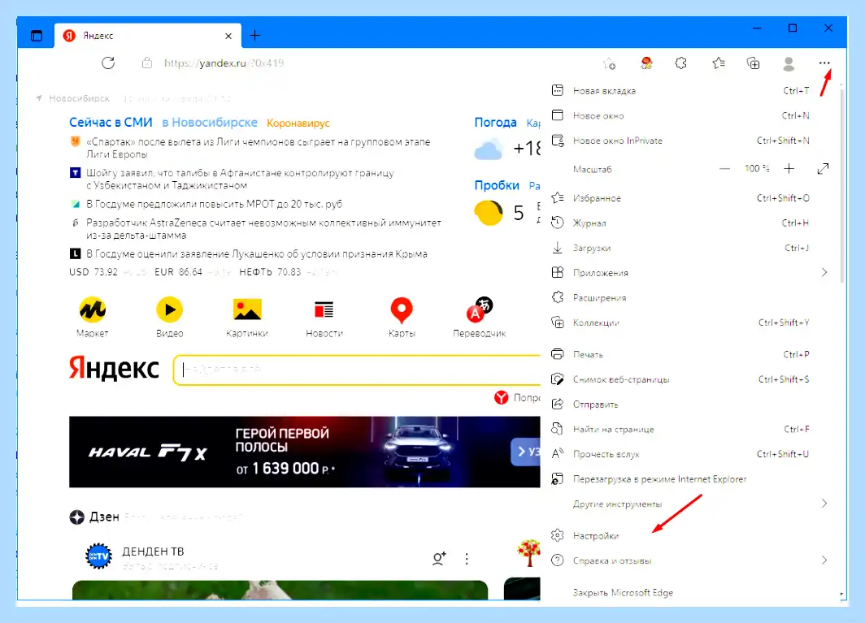This screenshot has height=623, width=865.
Task: Open the Favorites star-list toolbar icon
Action: (718, 63)
